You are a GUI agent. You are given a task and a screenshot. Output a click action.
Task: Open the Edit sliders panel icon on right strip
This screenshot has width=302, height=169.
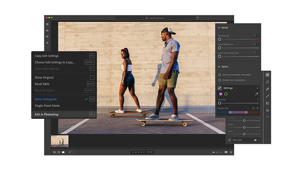(x=267, y=75)
